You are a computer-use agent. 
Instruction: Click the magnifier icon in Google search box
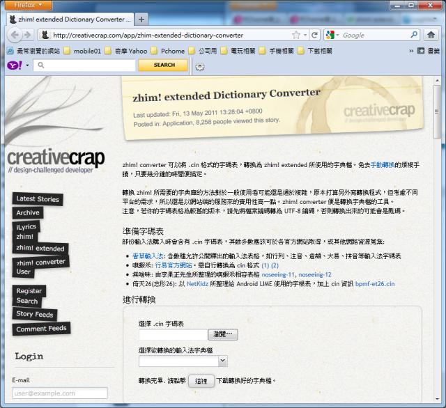pyautogui.click(x=414, y=35)
